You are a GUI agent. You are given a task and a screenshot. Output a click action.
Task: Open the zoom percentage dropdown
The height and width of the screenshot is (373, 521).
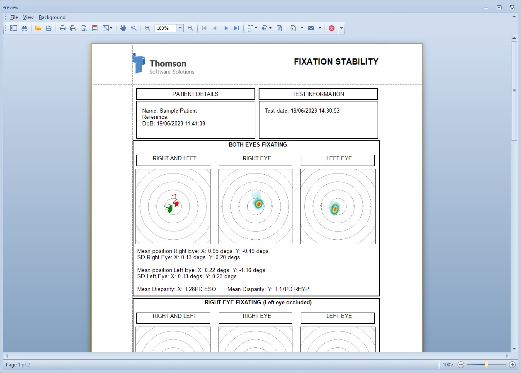[x=180, y=28]
